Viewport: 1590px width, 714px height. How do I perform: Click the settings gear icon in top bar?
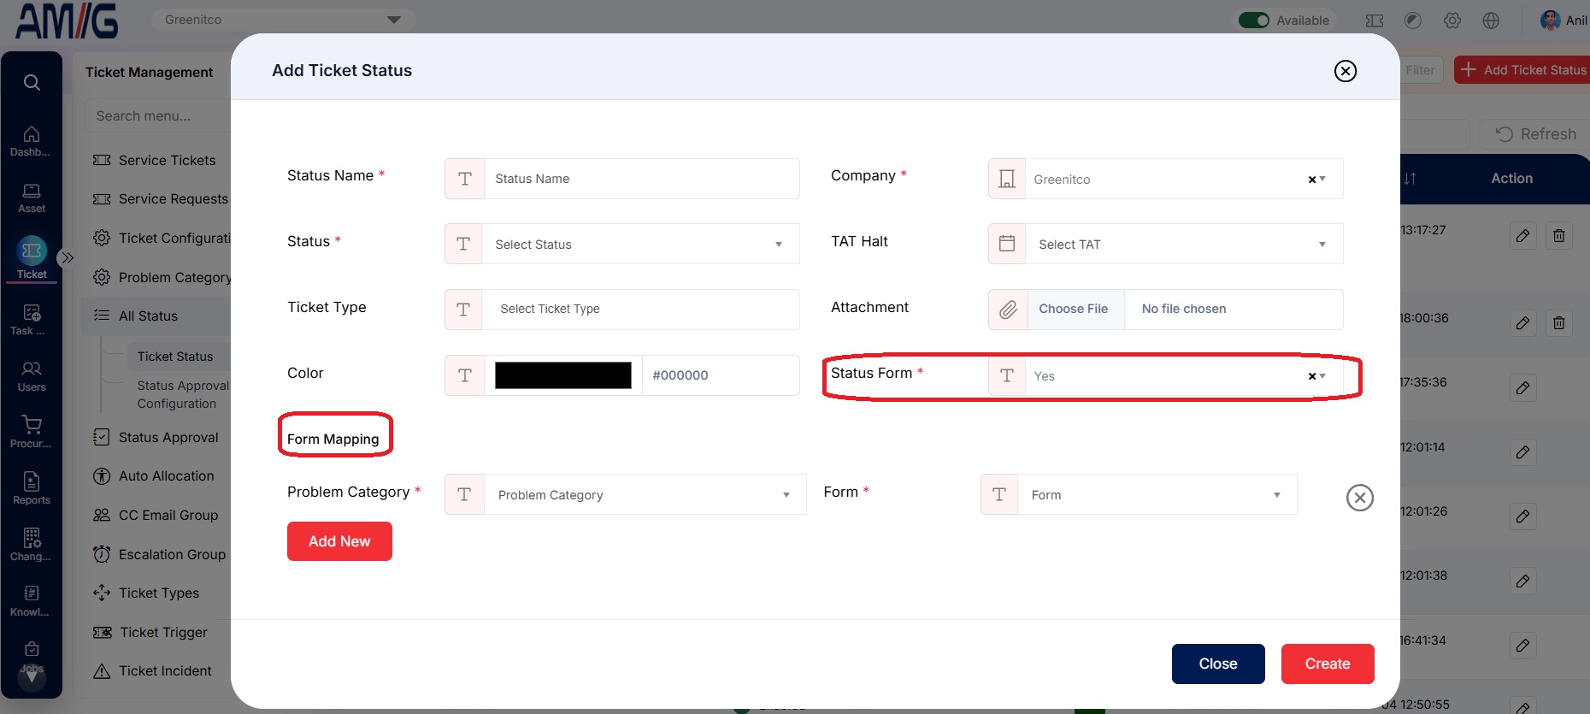(1452, 21)
